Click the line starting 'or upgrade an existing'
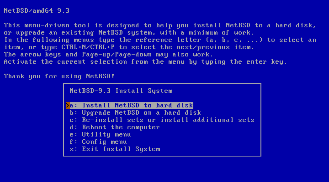This screenshot has height=182, width=329. [129, 33]
